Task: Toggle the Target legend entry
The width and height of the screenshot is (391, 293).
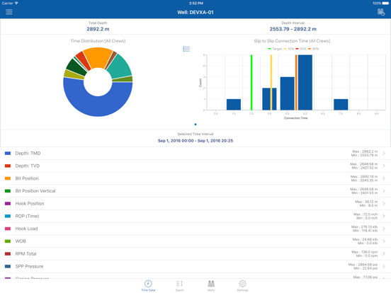Action: click(x=275, y=49)
